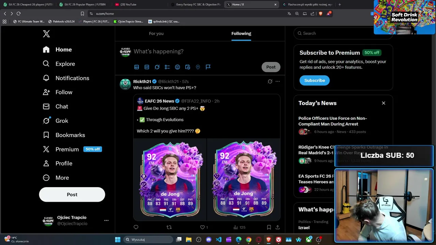Viewport: 436px width, 245px height.
Task: Open EAFC 26 News quoted post author
Action: [159, 101]
